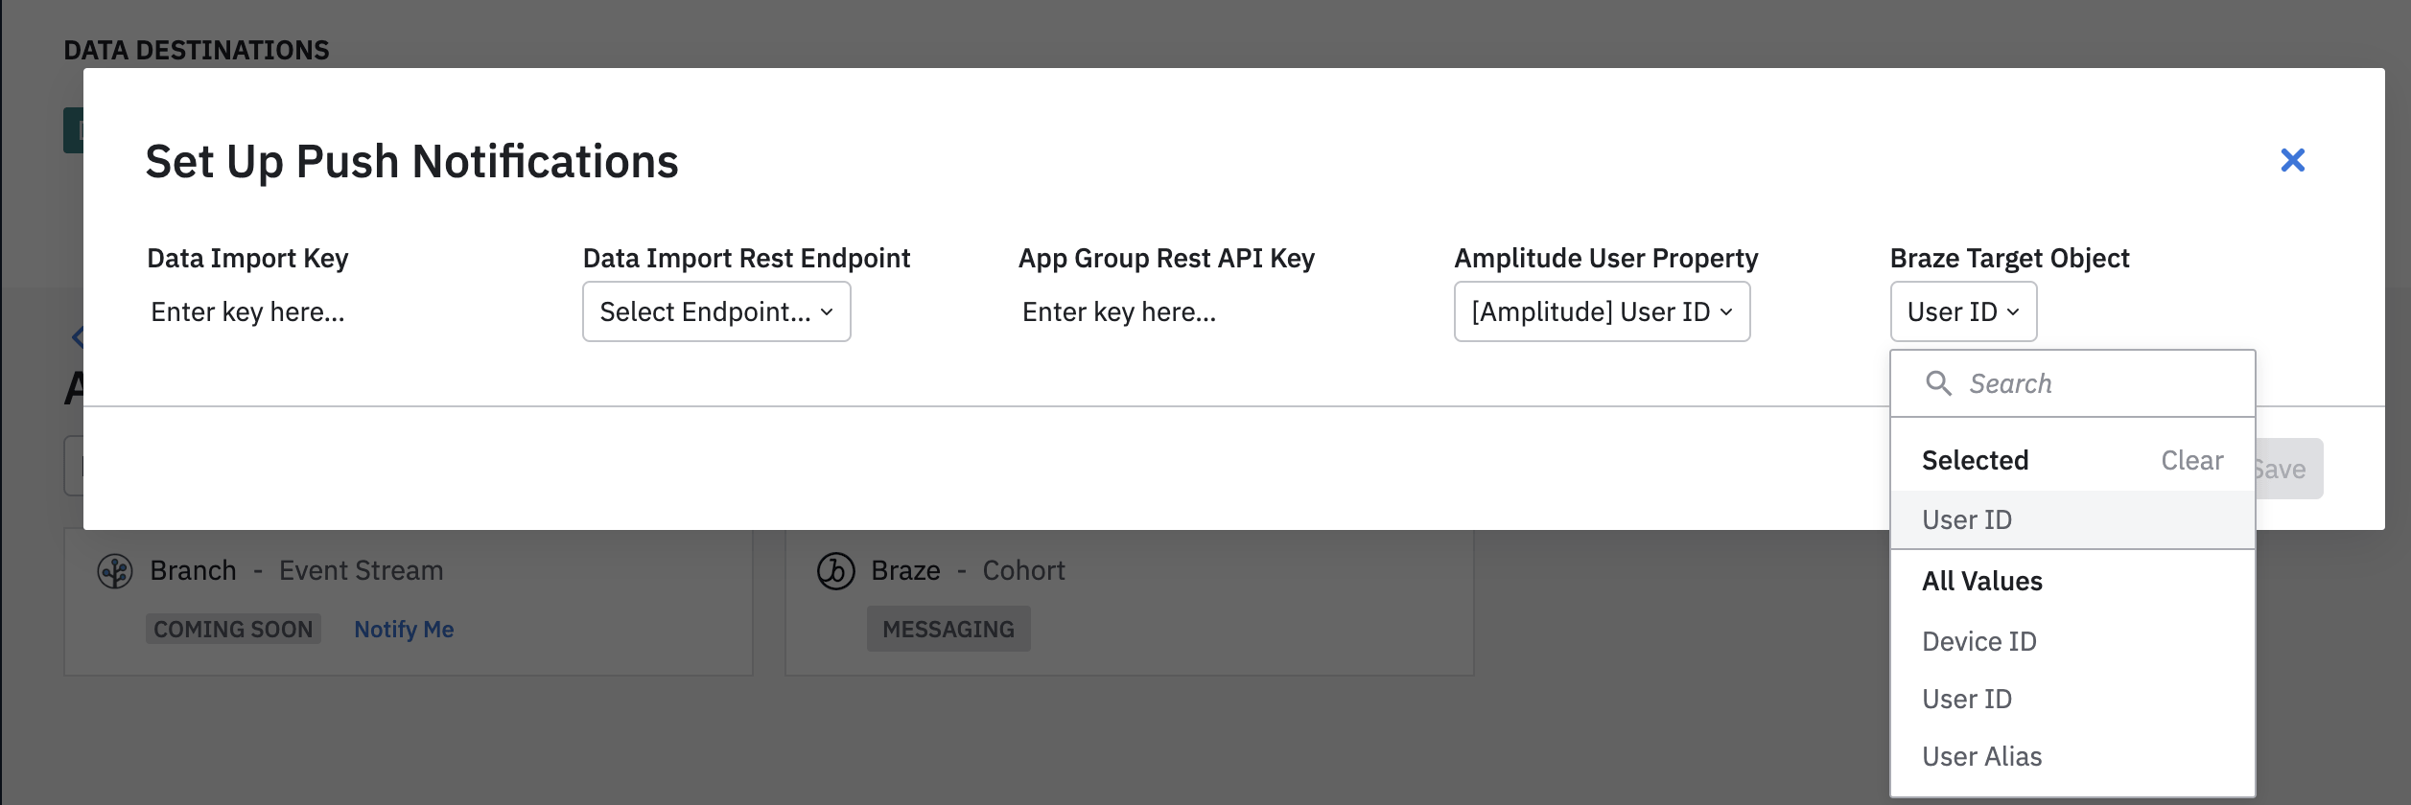Click the search magnifier icon in dropdown

1938,383
